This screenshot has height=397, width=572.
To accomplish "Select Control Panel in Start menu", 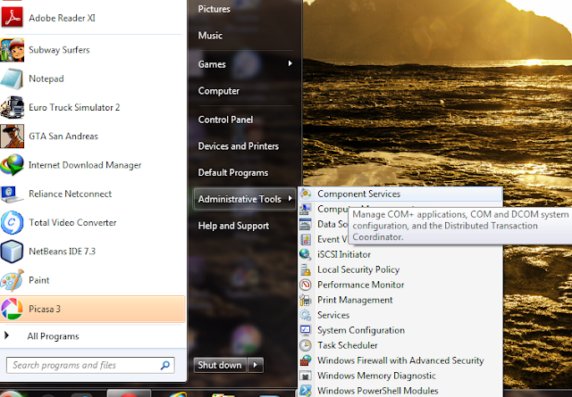I will (x=225, y=120).
